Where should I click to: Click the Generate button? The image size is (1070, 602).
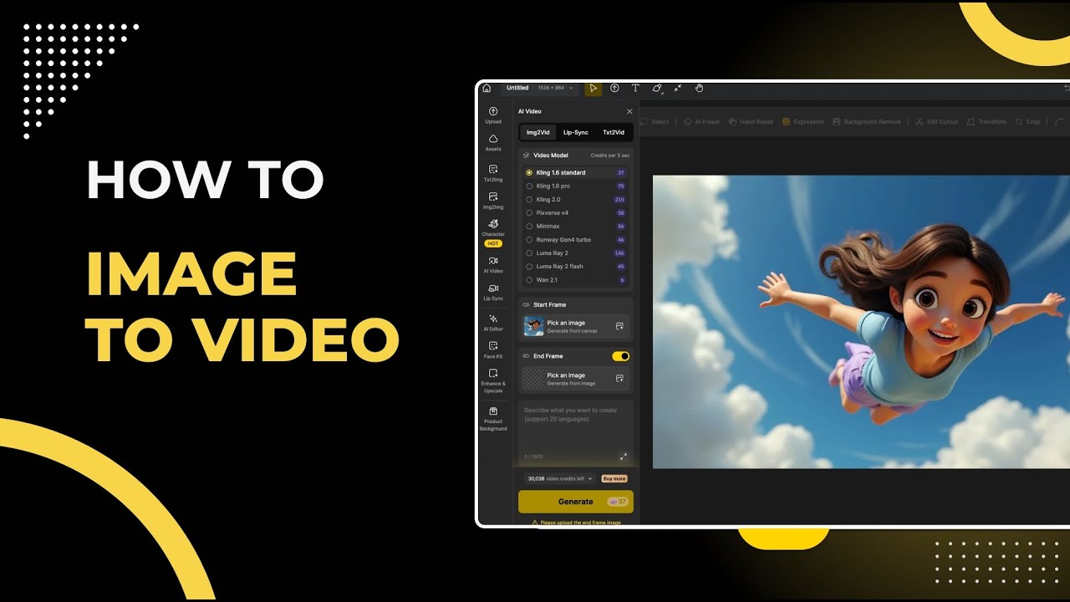(576, 502)
